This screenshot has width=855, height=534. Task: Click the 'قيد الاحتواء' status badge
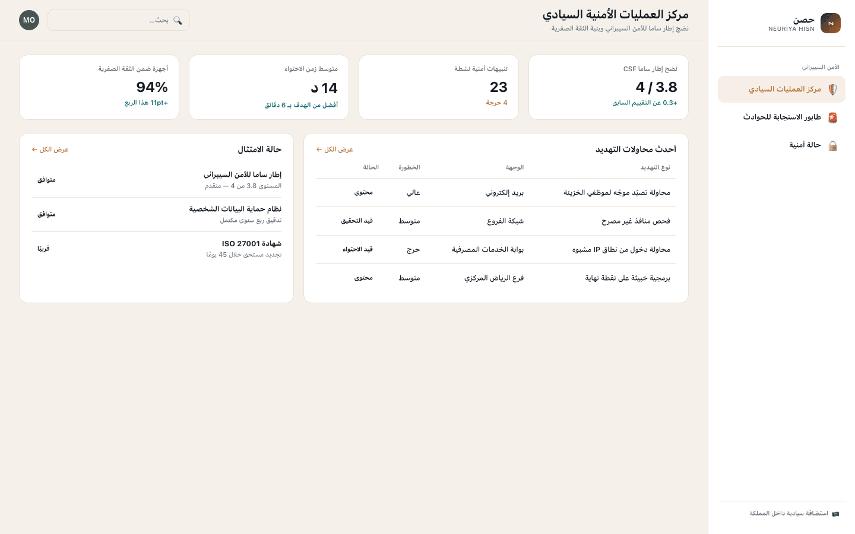[357, 249]
